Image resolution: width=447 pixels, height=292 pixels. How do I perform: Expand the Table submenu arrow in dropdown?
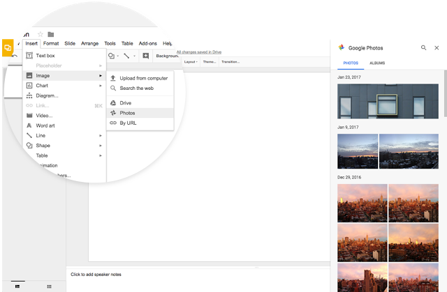coord(101,155)
